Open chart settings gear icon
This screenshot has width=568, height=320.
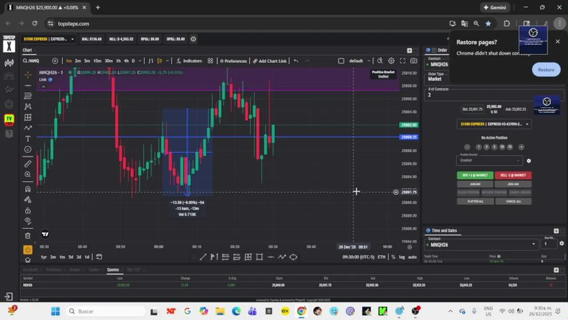coord(391,61)
